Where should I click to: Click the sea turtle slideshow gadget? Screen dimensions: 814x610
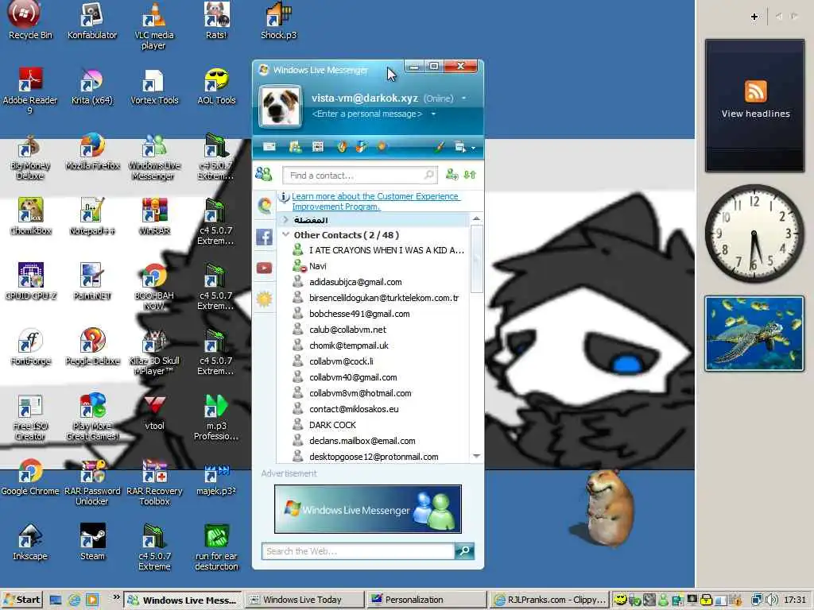click(x=754, y=334)
